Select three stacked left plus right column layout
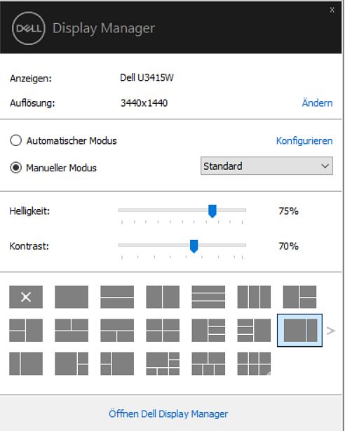 click(x=254, y=330)
